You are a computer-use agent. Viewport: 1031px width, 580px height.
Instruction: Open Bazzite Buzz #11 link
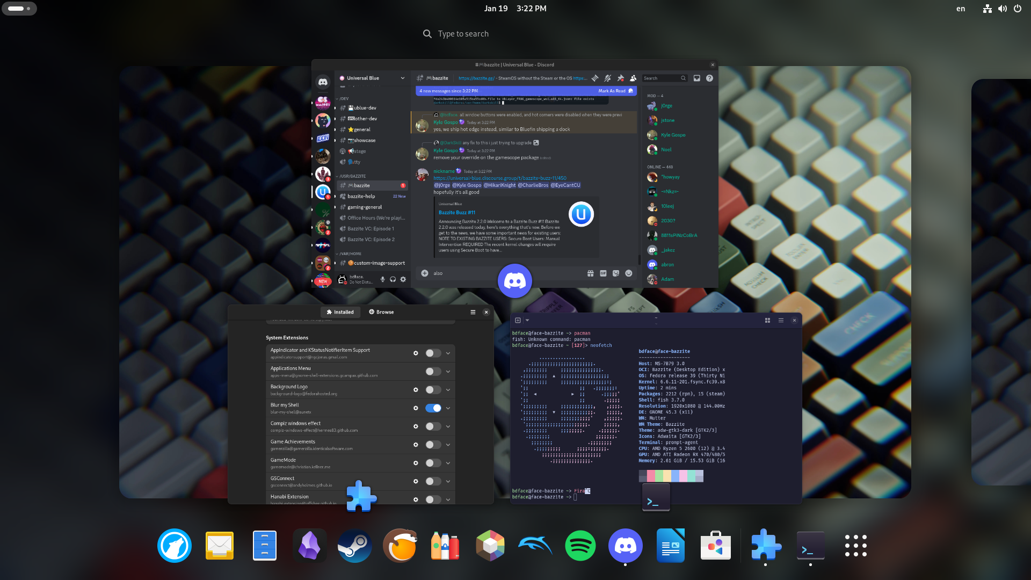(456, 213)
